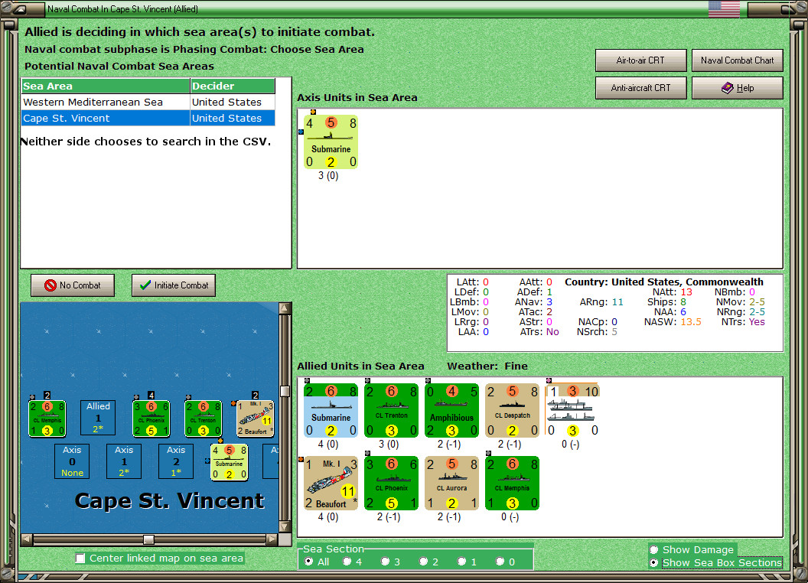This screenshot has width=808, height=583.
Task: Select Western Mediterranean Sea row
Action: (x=148, y=102)
